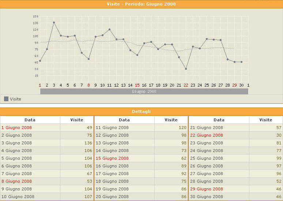This screenshot has height=201, width=283.
Task: Click day label 30 on the chart axis
Action: coord(241,85)
